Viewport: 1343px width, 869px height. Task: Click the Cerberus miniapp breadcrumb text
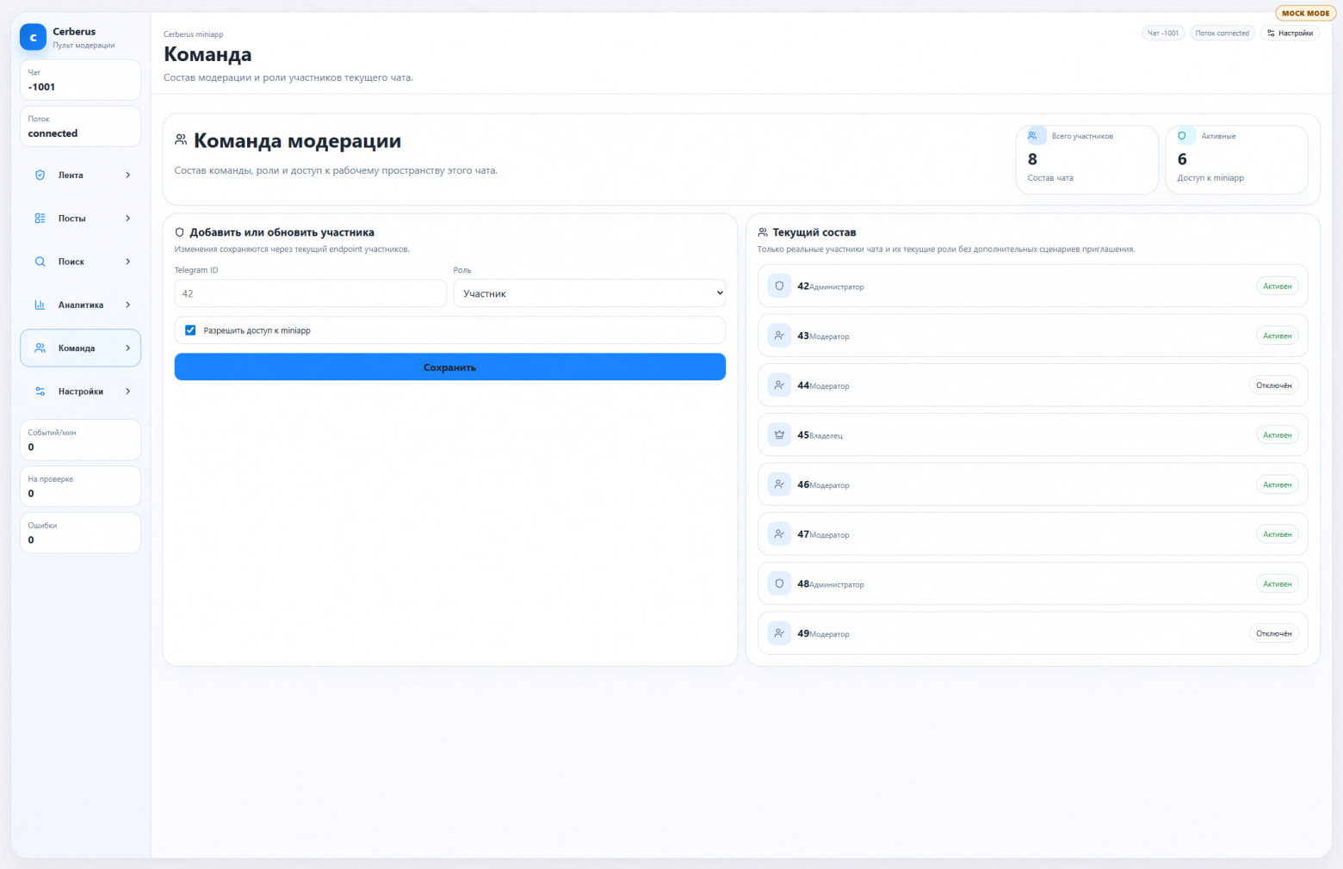tap(194, 34)
